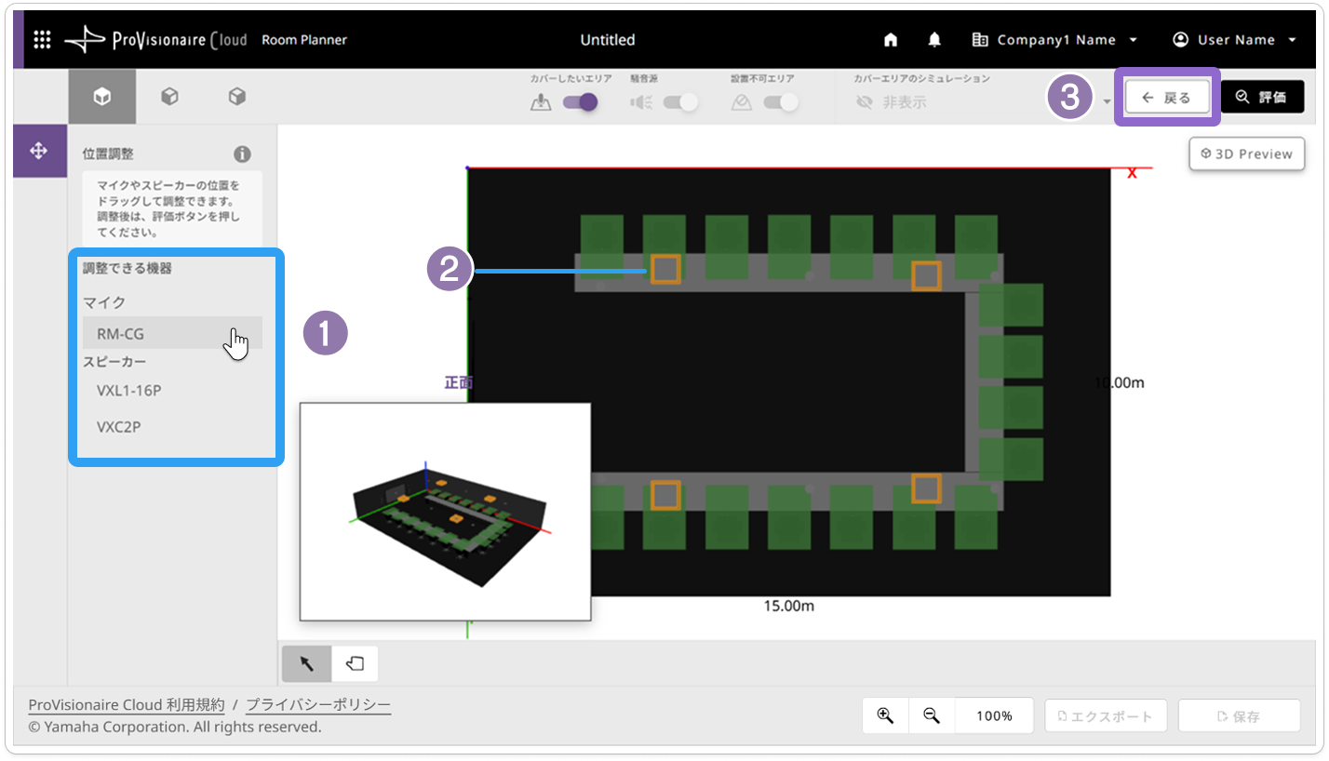This screenshot has height=761, width=1329.
Task: Select RM-CG microphone in the list
Action: click(172, 333)
